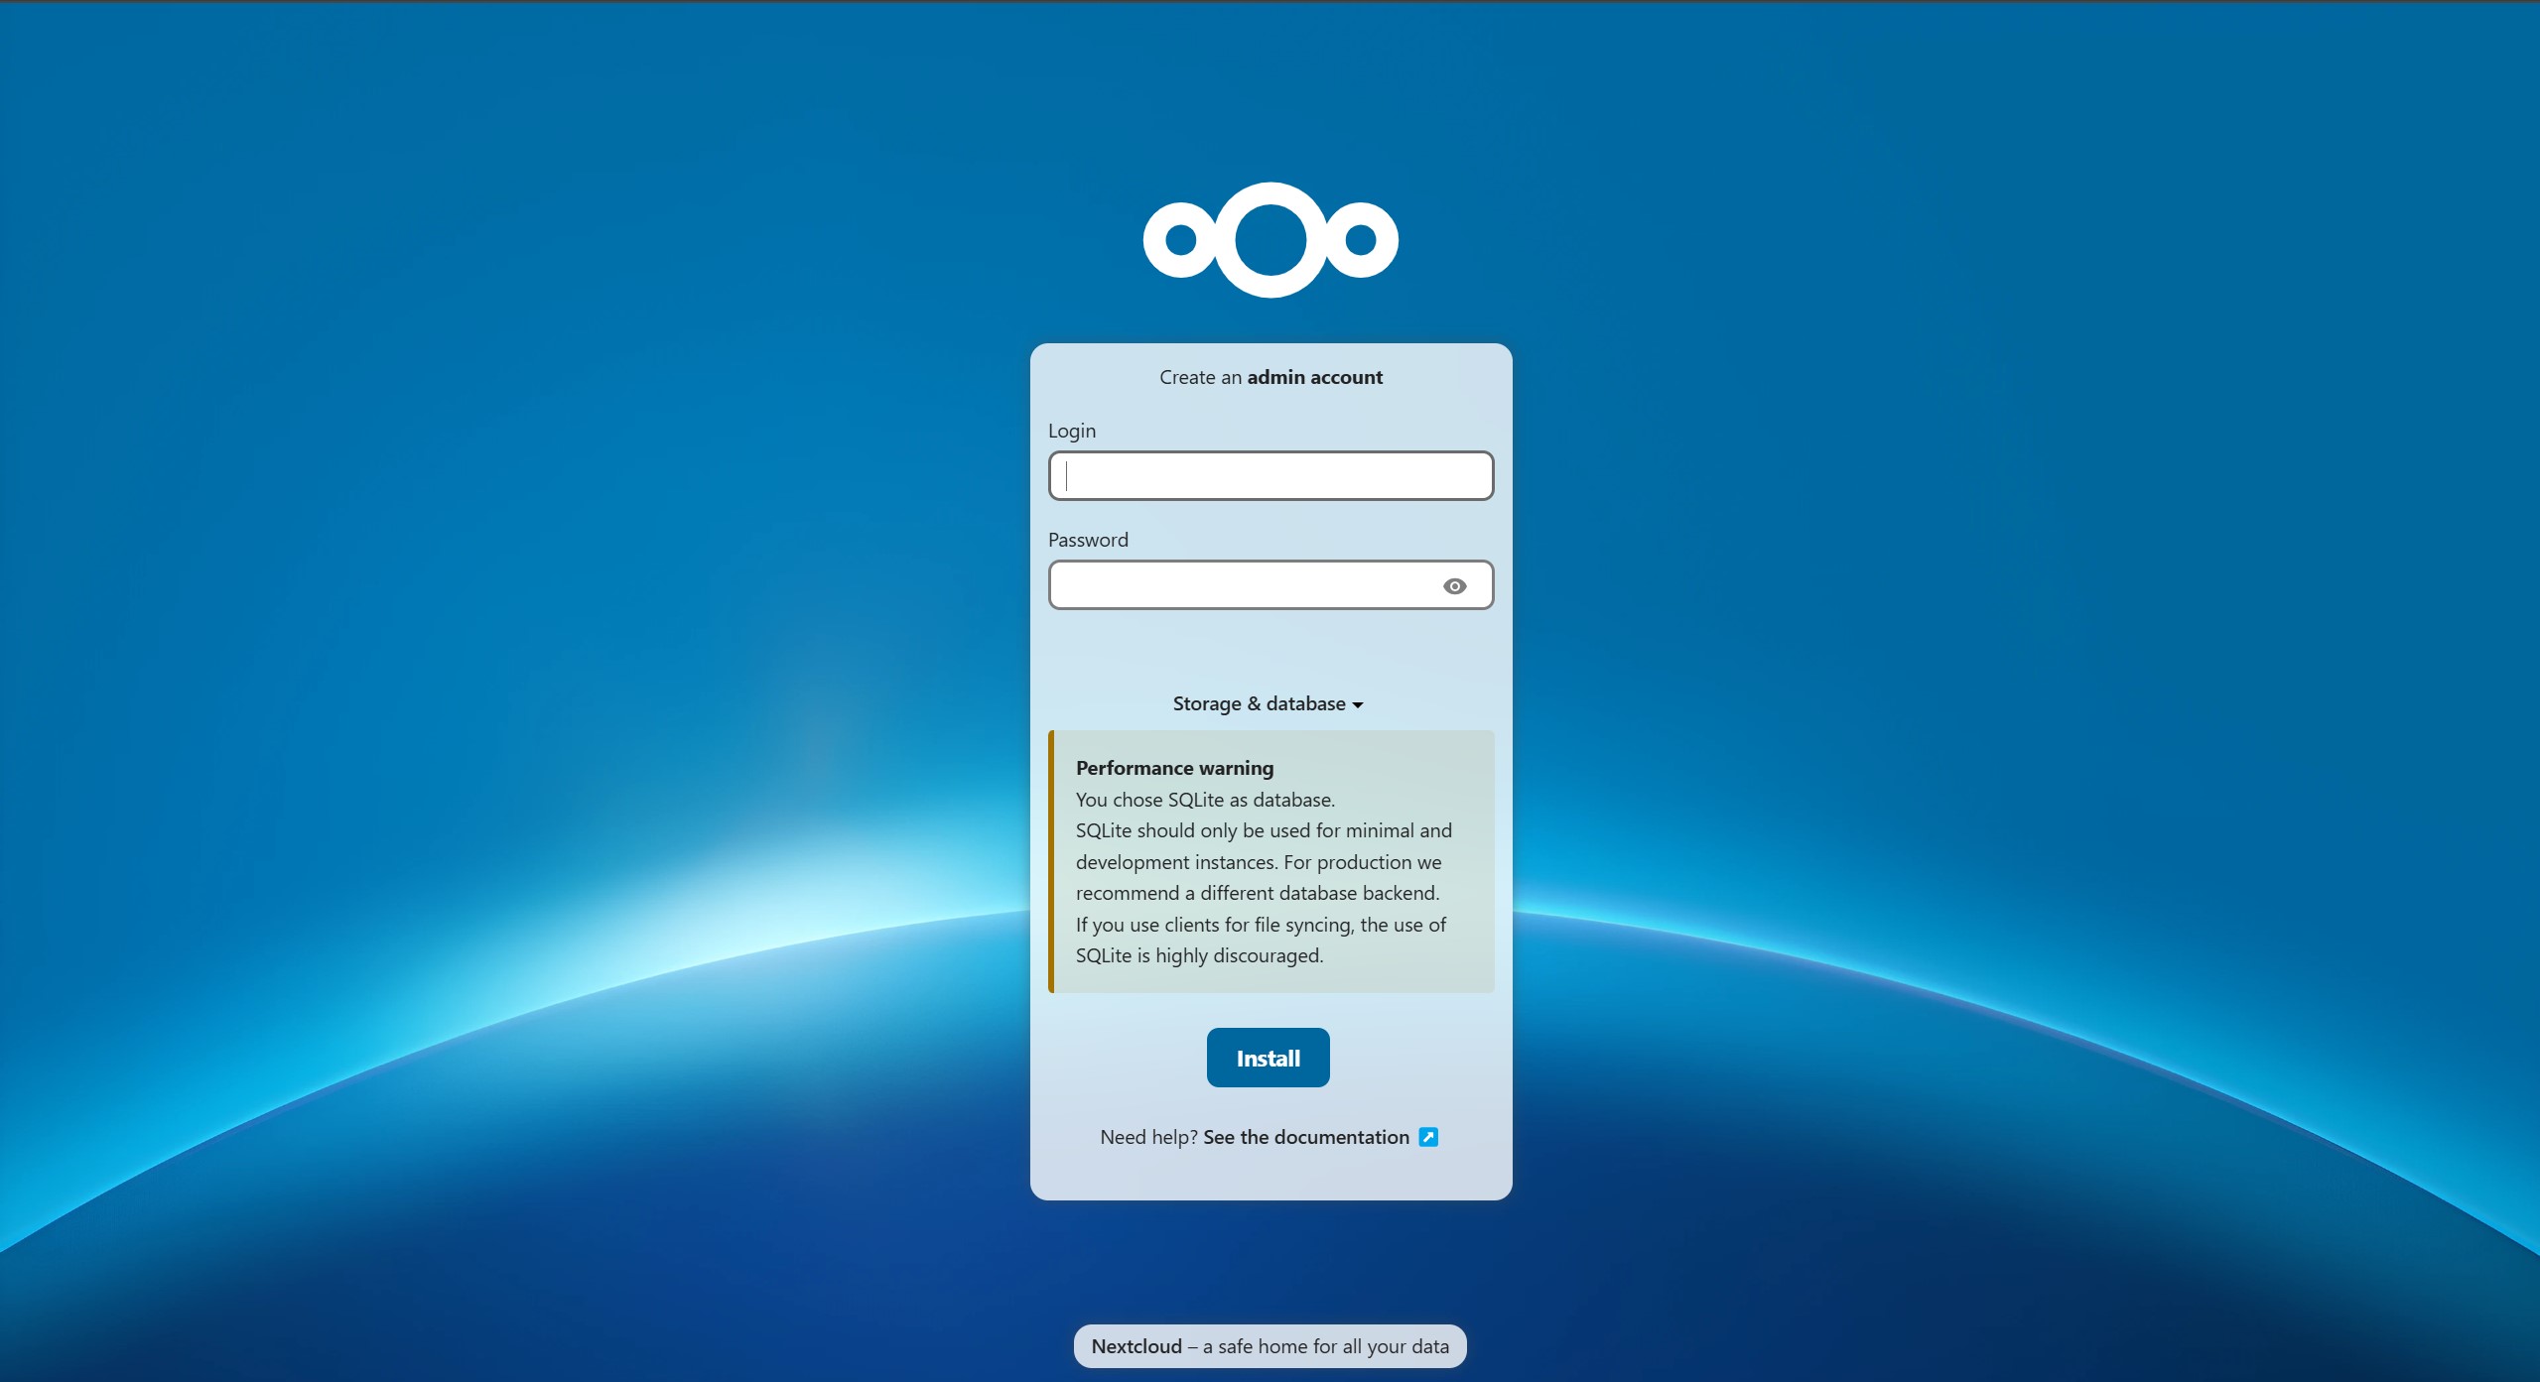This screenshot has height=1382, width=2540.
Task: Expand the Storage & database section label
Action: (x=1259, y=704)
